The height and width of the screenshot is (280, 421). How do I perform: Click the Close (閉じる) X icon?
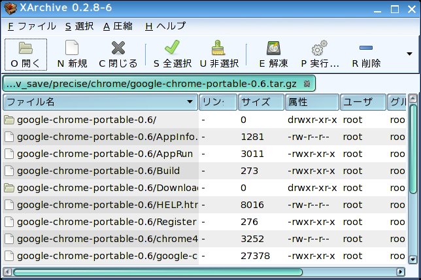click(118, 48)
